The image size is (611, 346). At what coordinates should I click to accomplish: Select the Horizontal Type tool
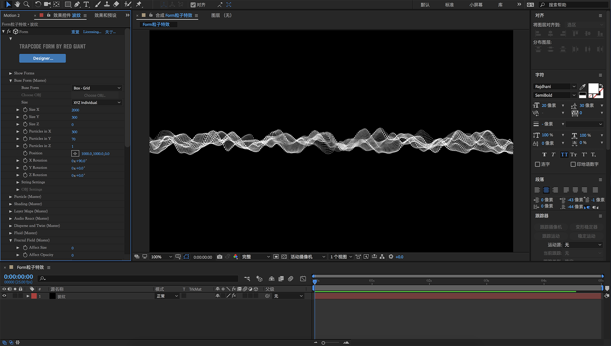point(86,4)
